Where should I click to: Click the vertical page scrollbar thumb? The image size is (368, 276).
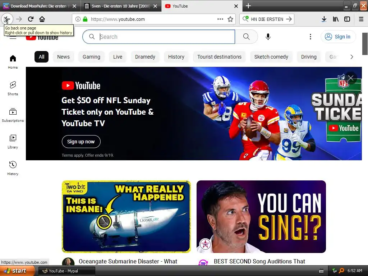[365, 44]
